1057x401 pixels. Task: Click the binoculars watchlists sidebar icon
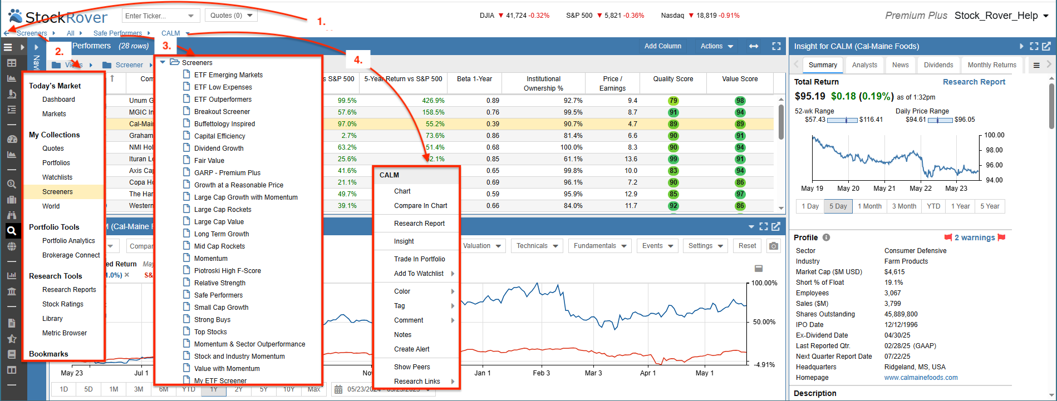point(11,215)
